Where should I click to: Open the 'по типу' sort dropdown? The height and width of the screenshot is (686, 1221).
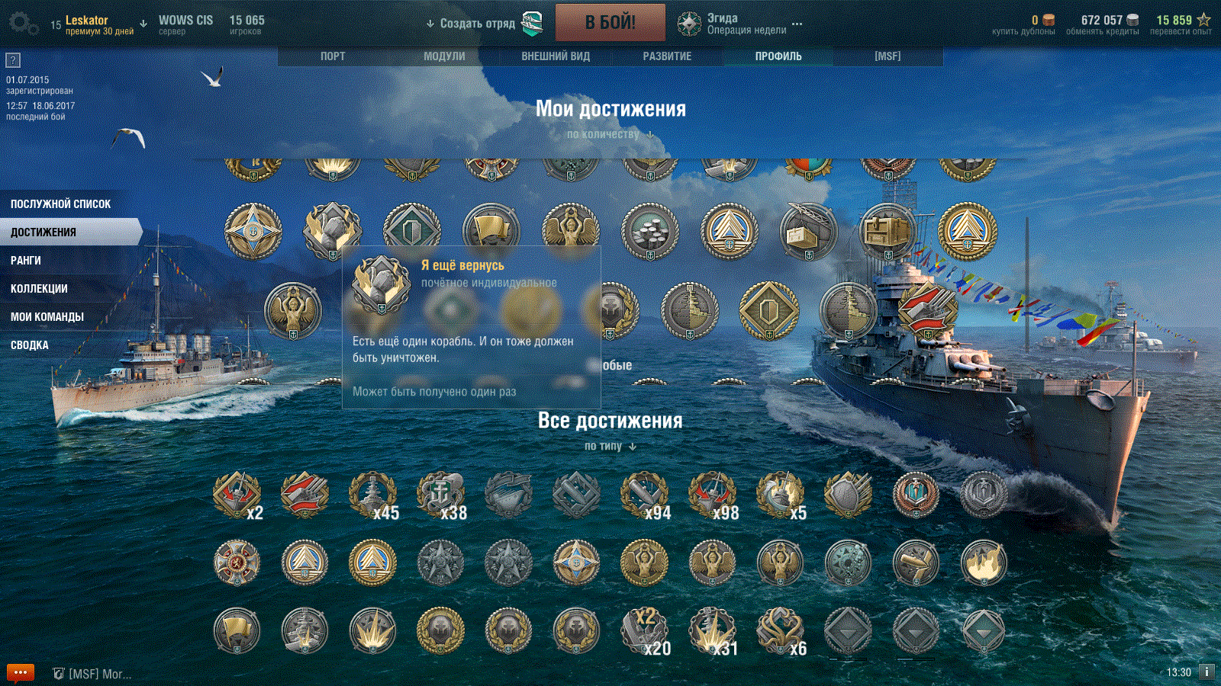pos(610,446)
